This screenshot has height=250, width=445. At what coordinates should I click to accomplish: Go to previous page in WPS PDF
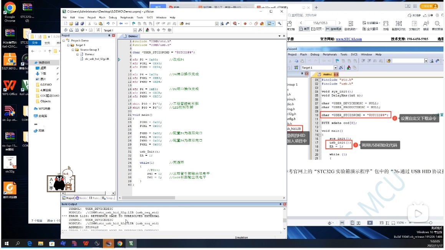(301, 23)
